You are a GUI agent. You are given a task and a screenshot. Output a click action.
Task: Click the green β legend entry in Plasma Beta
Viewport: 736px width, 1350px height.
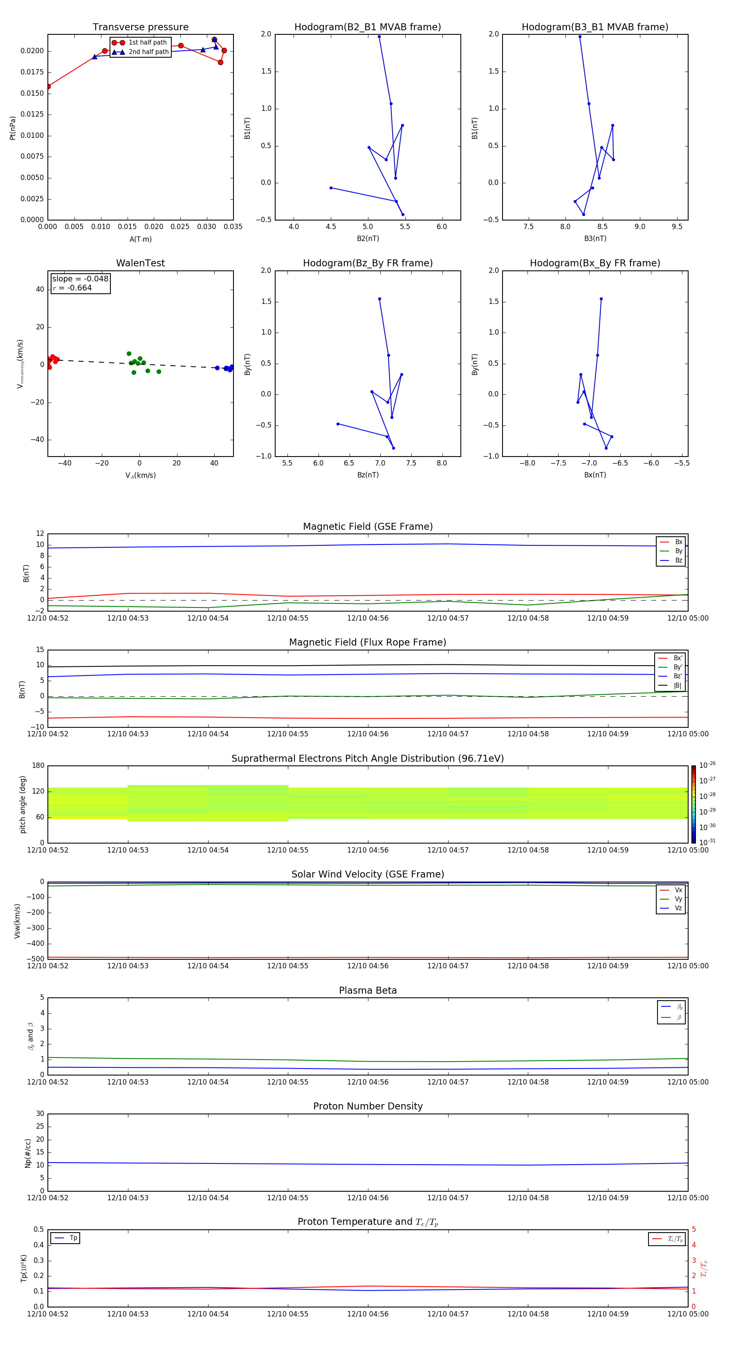coord(671,1018)
